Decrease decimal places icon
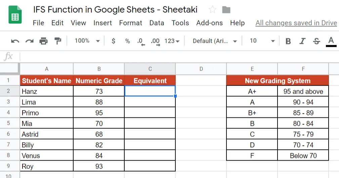This screenshot has width=339, height=178. tap(141, 41)
